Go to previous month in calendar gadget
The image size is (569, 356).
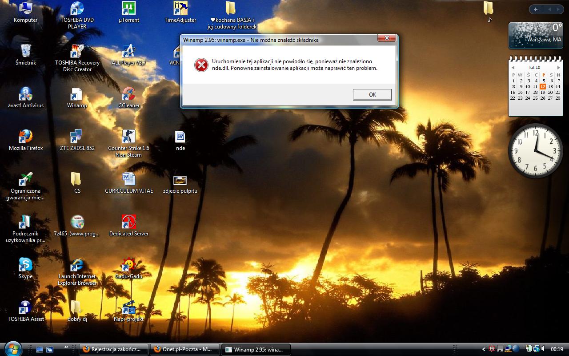pyautogui.click(x=513, y=68)
